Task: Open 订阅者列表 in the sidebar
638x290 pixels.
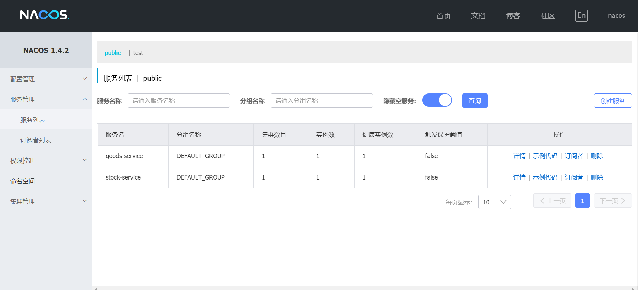Action: (x=46, y=140)
